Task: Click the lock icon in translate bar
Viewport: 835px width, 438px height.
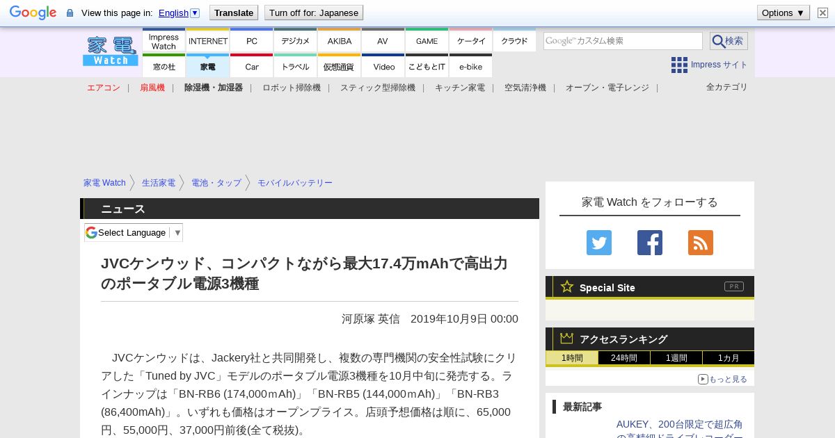Action: pos(70,13)
